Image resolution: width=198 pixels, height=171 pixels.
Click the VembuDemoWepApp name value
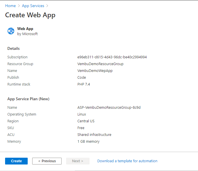(95, 71)
